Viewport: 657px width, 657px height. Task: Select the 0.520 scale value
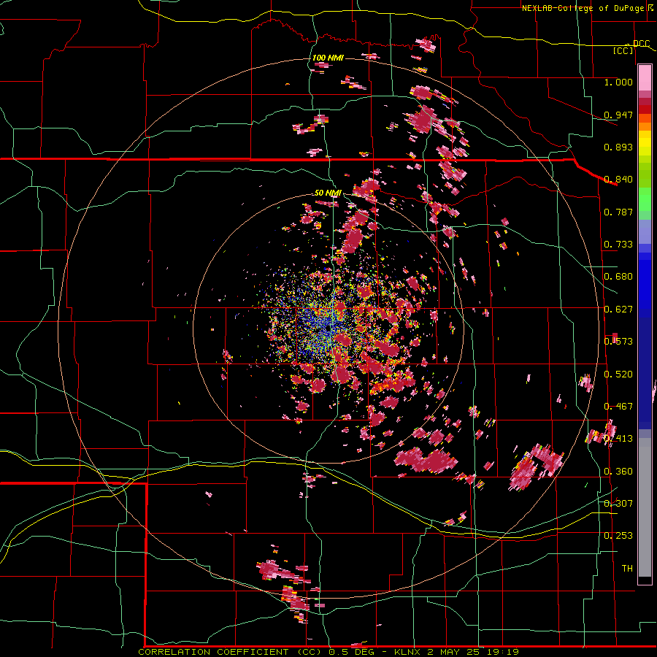(x=618, y=374)
